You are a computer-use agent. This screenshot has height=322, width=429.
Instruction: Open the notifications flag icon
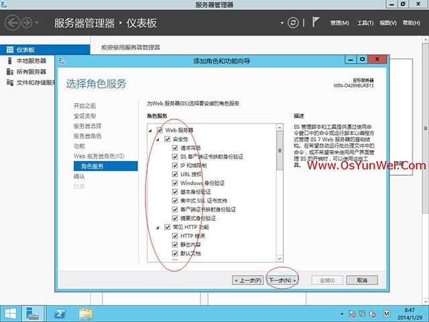316,22
